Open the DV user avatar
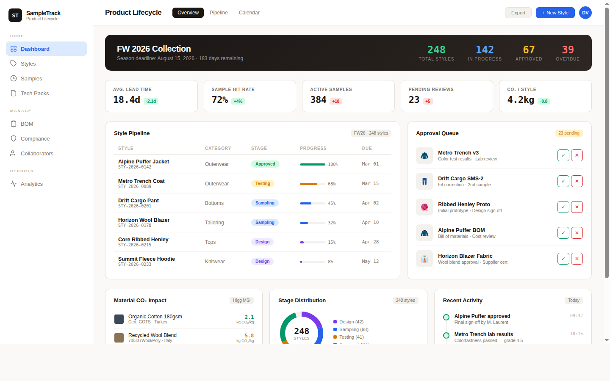This screenshot has width=610, height=381. pyautogui.click(x=585, y=13)
